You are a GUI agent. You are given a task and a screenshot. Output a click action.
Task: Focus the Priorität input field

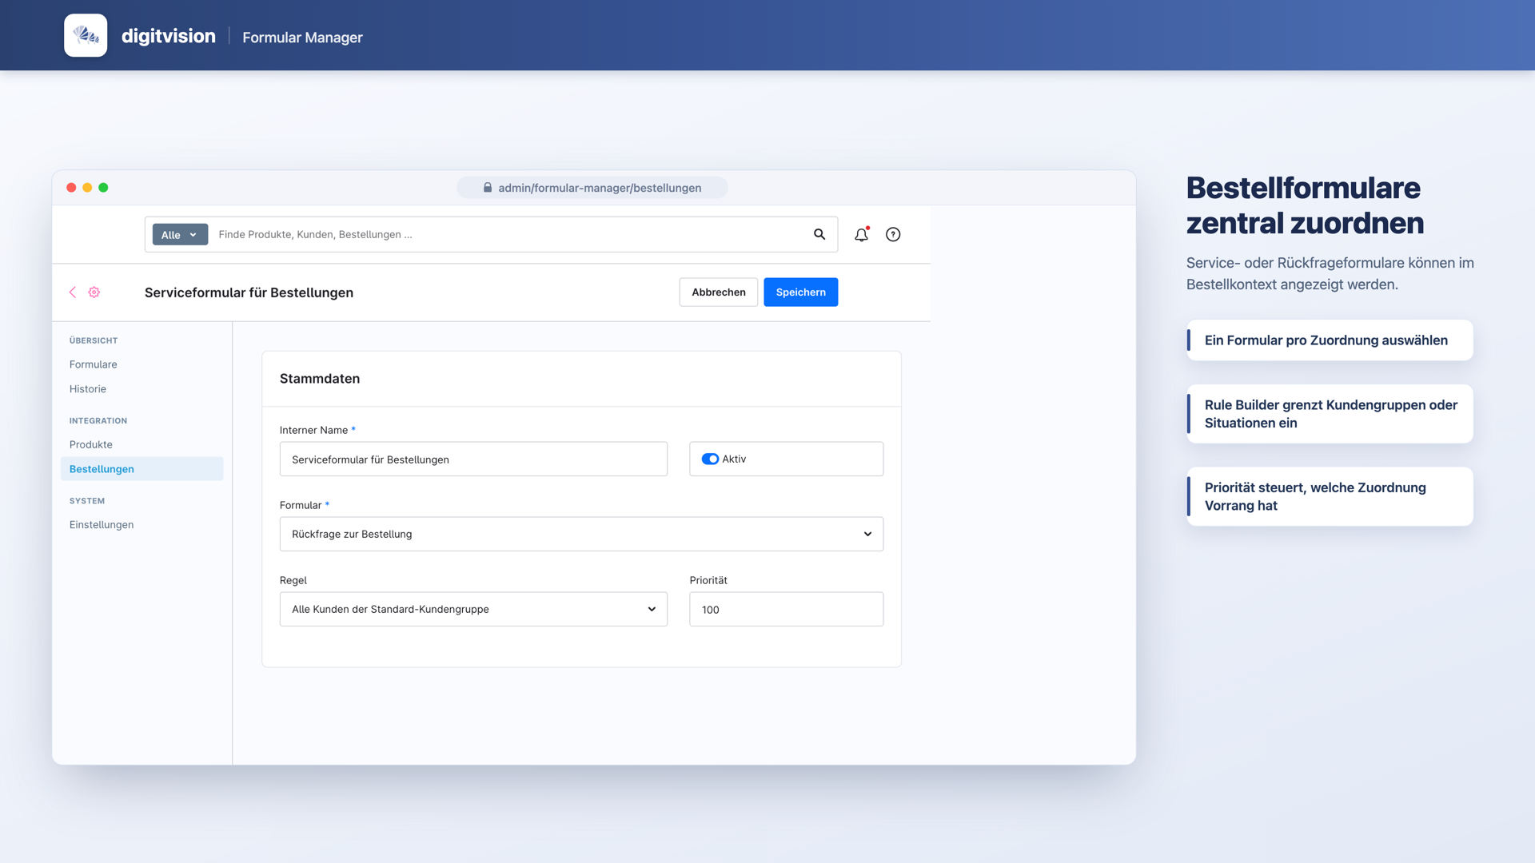pos(786,609)
